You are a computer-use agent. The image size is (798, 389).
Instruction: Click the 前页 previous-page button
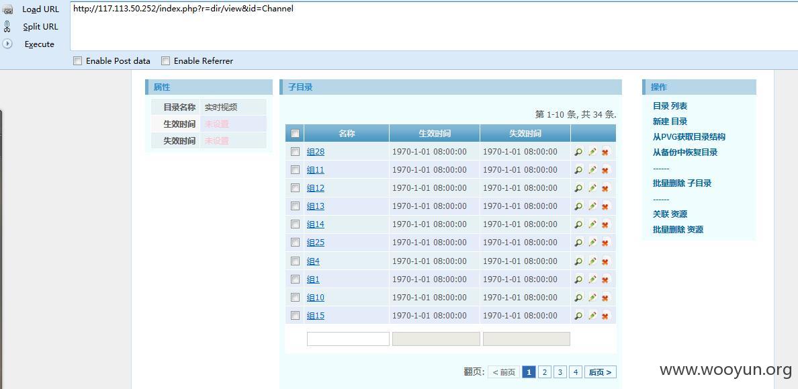coord(504,372)
